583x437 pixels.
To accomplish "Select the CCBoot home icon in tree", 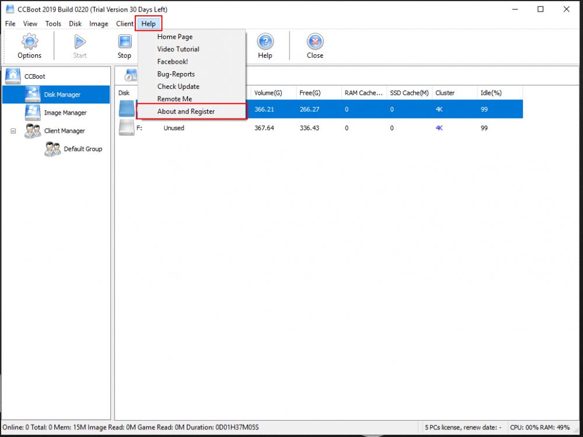I will click(13, 76).
